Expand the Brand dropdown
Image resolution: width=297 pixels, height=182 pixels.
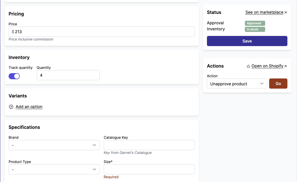tap(54, 145)
